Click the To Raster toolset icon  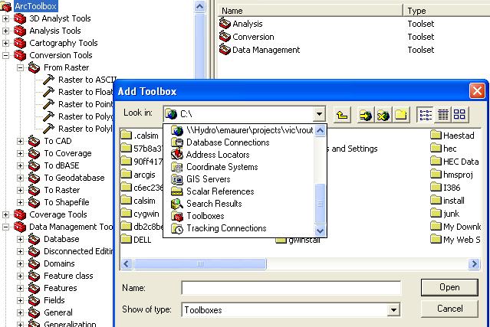34,190
